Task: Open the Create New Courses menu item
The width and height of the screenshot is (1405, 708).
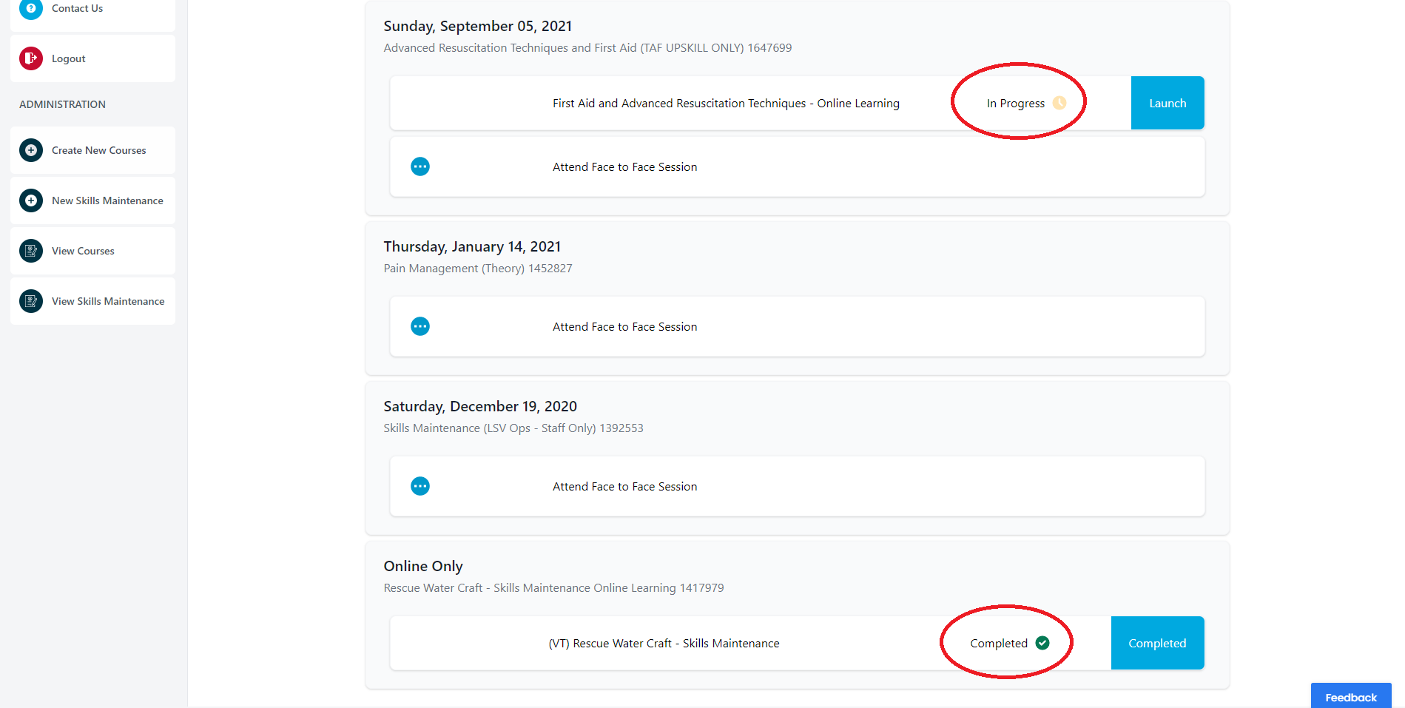Action: (92, 150)
